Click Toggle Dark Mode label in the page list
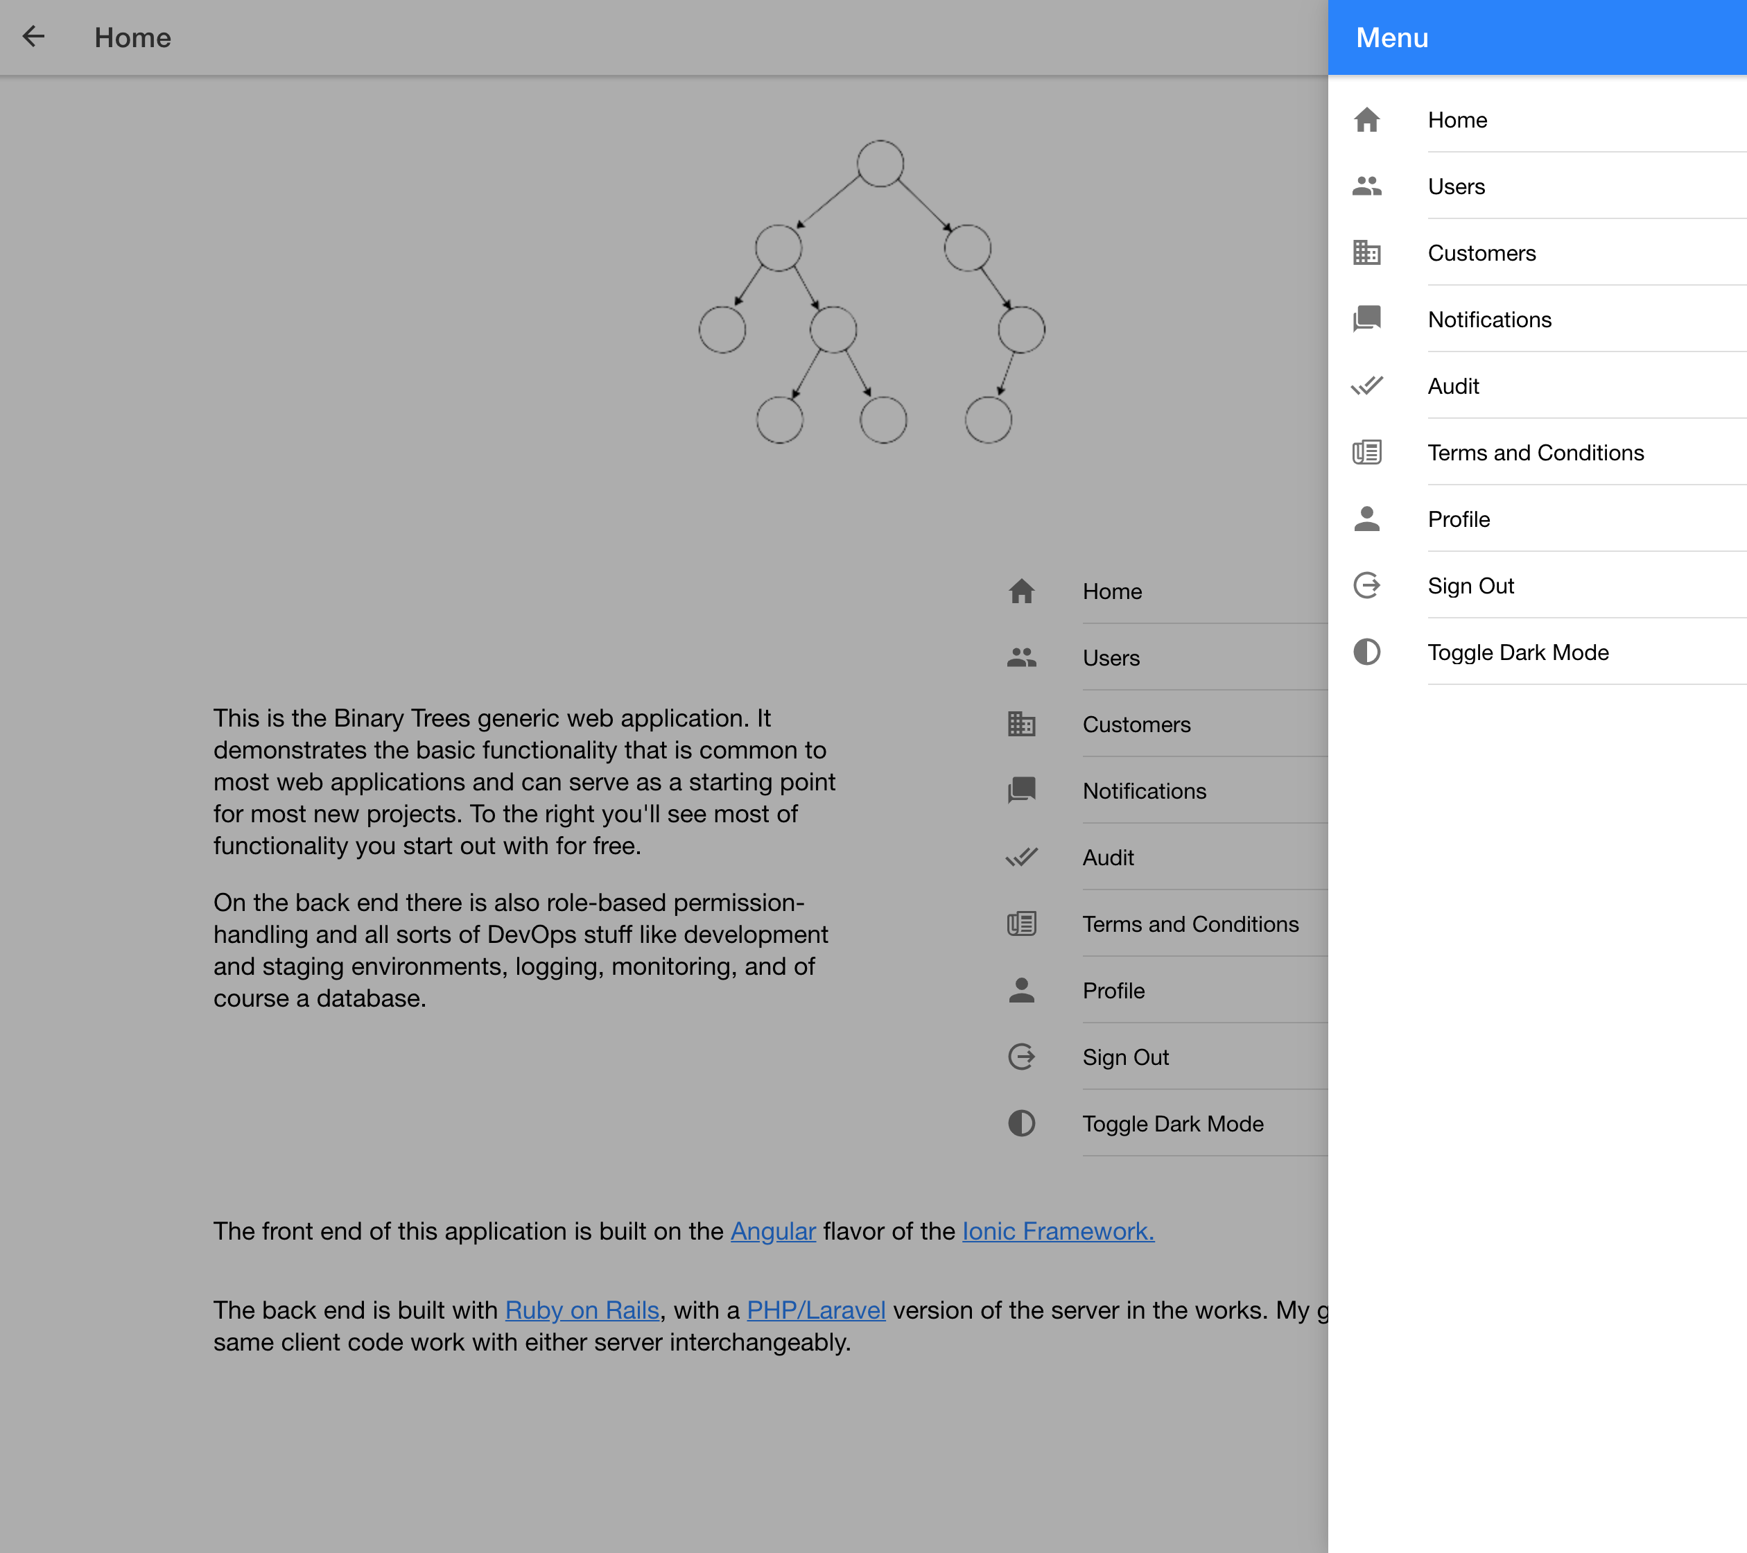The width and height of the screenshot is (1747, 1553). point(1174,1125)
